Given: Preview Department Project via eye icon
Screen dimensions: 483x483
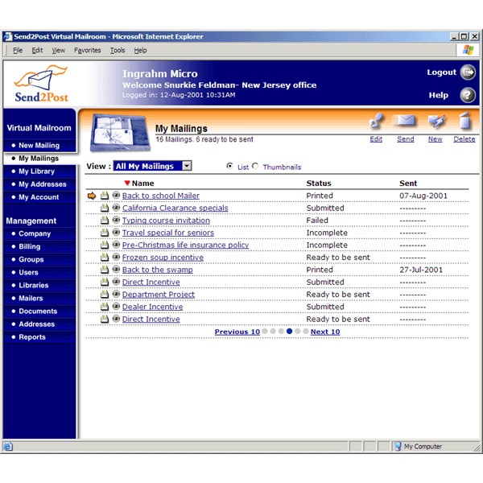Looking at the screenshot, I should click(116, 294).
